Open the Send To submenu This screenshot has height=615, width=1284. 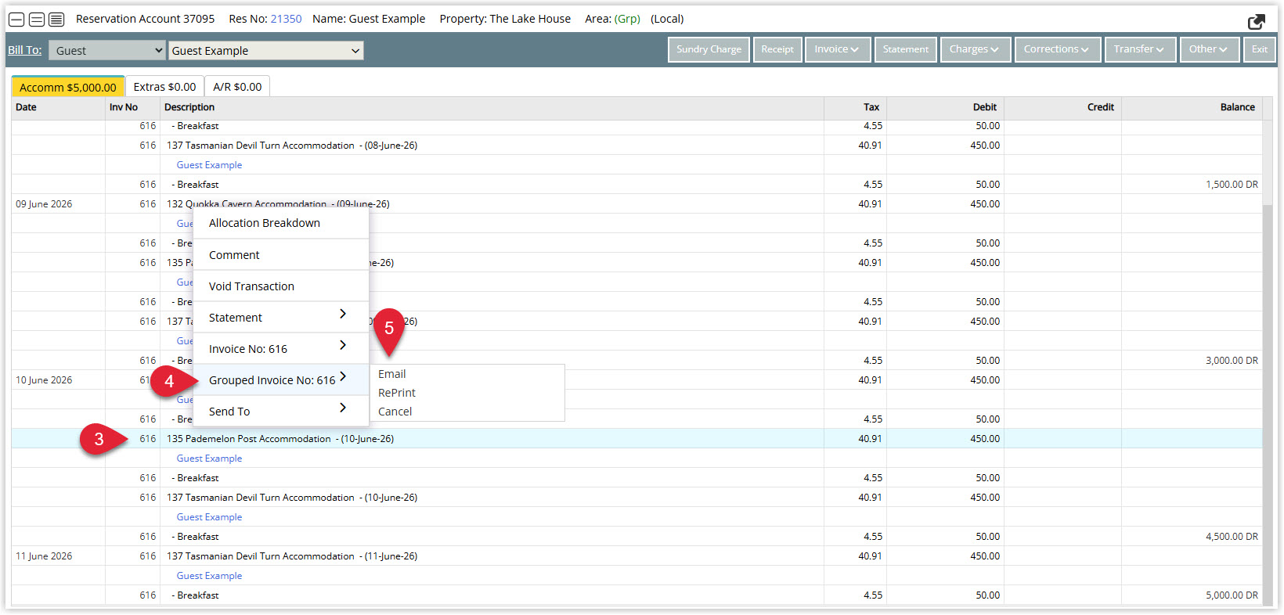(281, 412)
